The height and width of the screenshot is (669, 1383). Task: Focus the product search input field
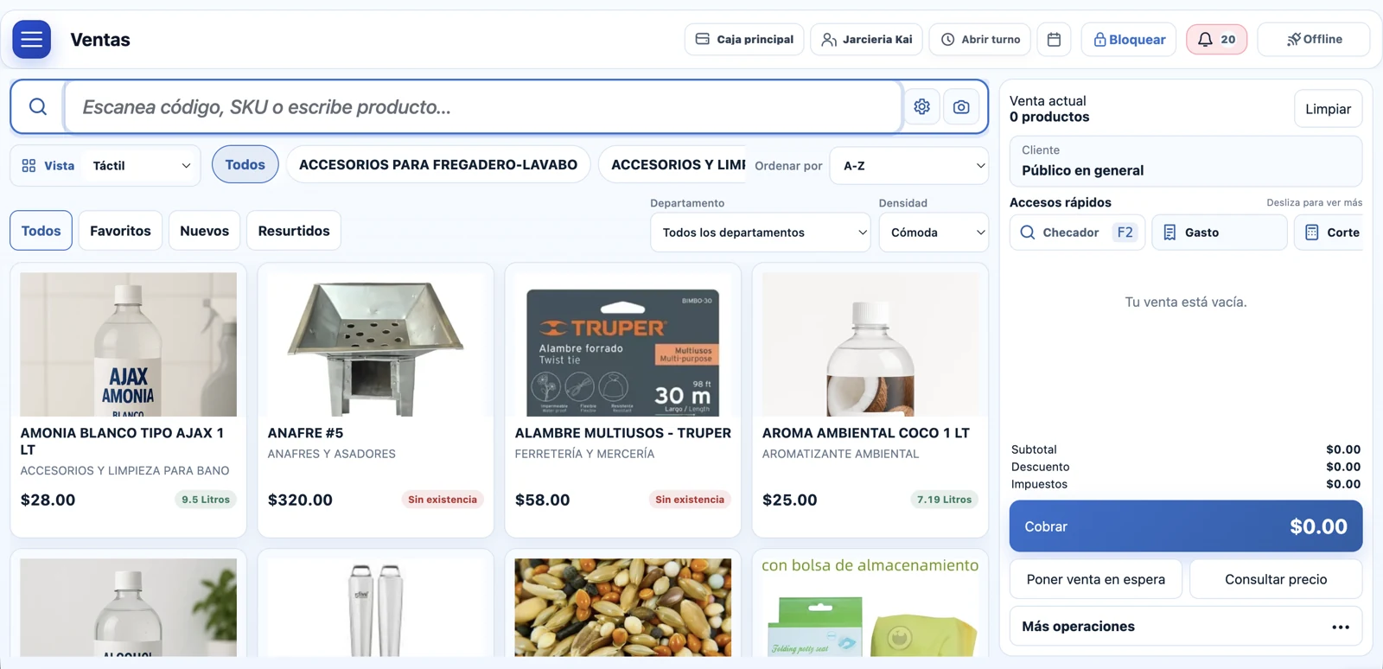[484, 107]
